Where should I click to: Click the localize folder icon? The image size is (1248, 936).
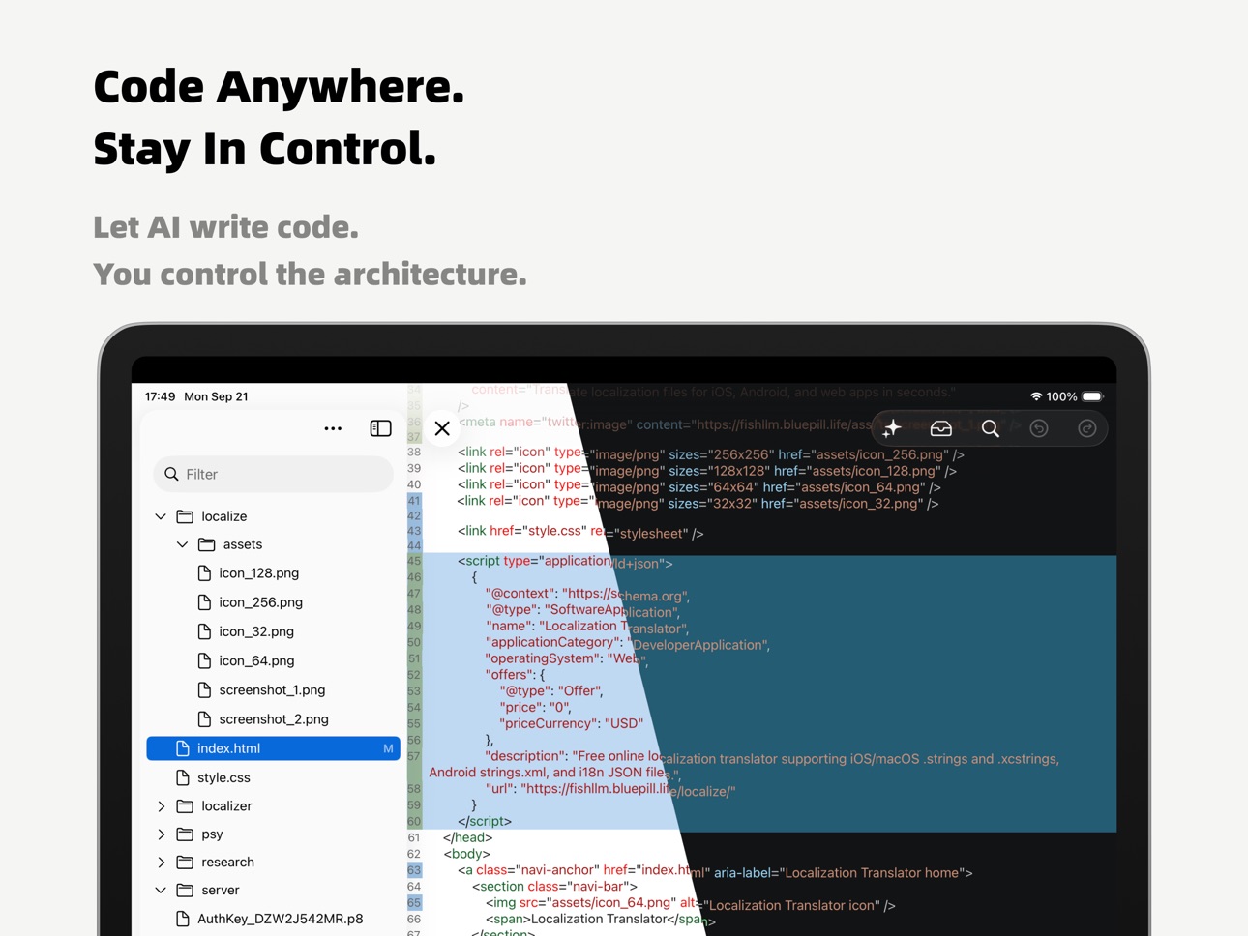pyautogui.click(x=185, y=516)
